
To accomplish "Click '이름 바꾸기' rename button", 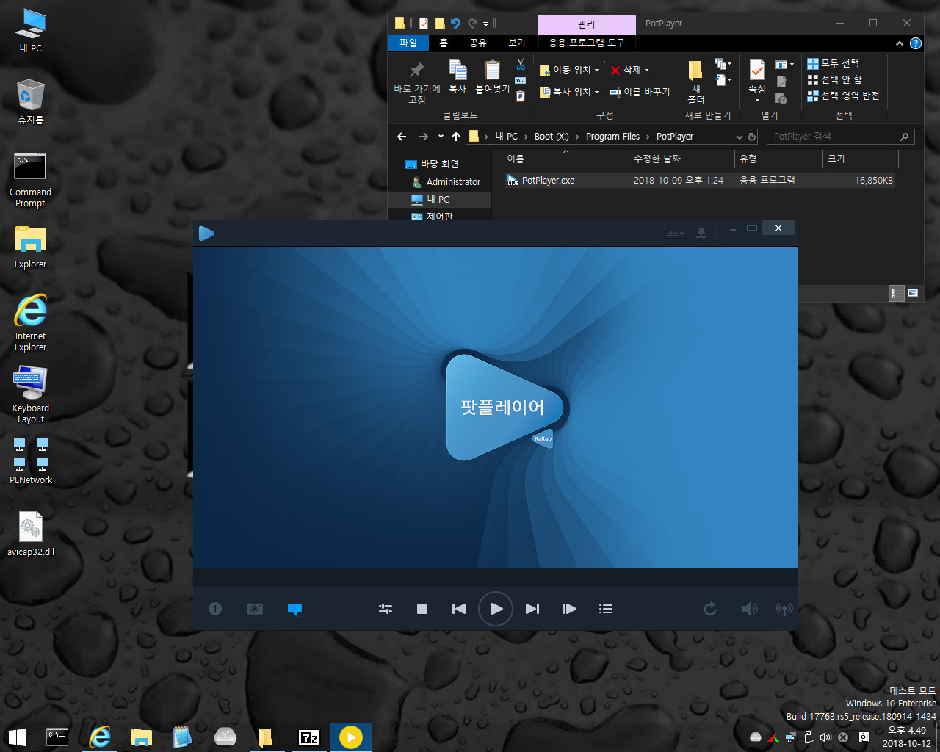I will (x=640, y=92).
